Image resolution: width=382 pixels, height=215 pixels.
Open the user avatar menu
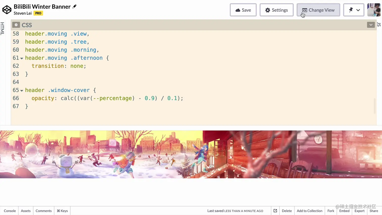pyautogui.click(x=374, y=10)
